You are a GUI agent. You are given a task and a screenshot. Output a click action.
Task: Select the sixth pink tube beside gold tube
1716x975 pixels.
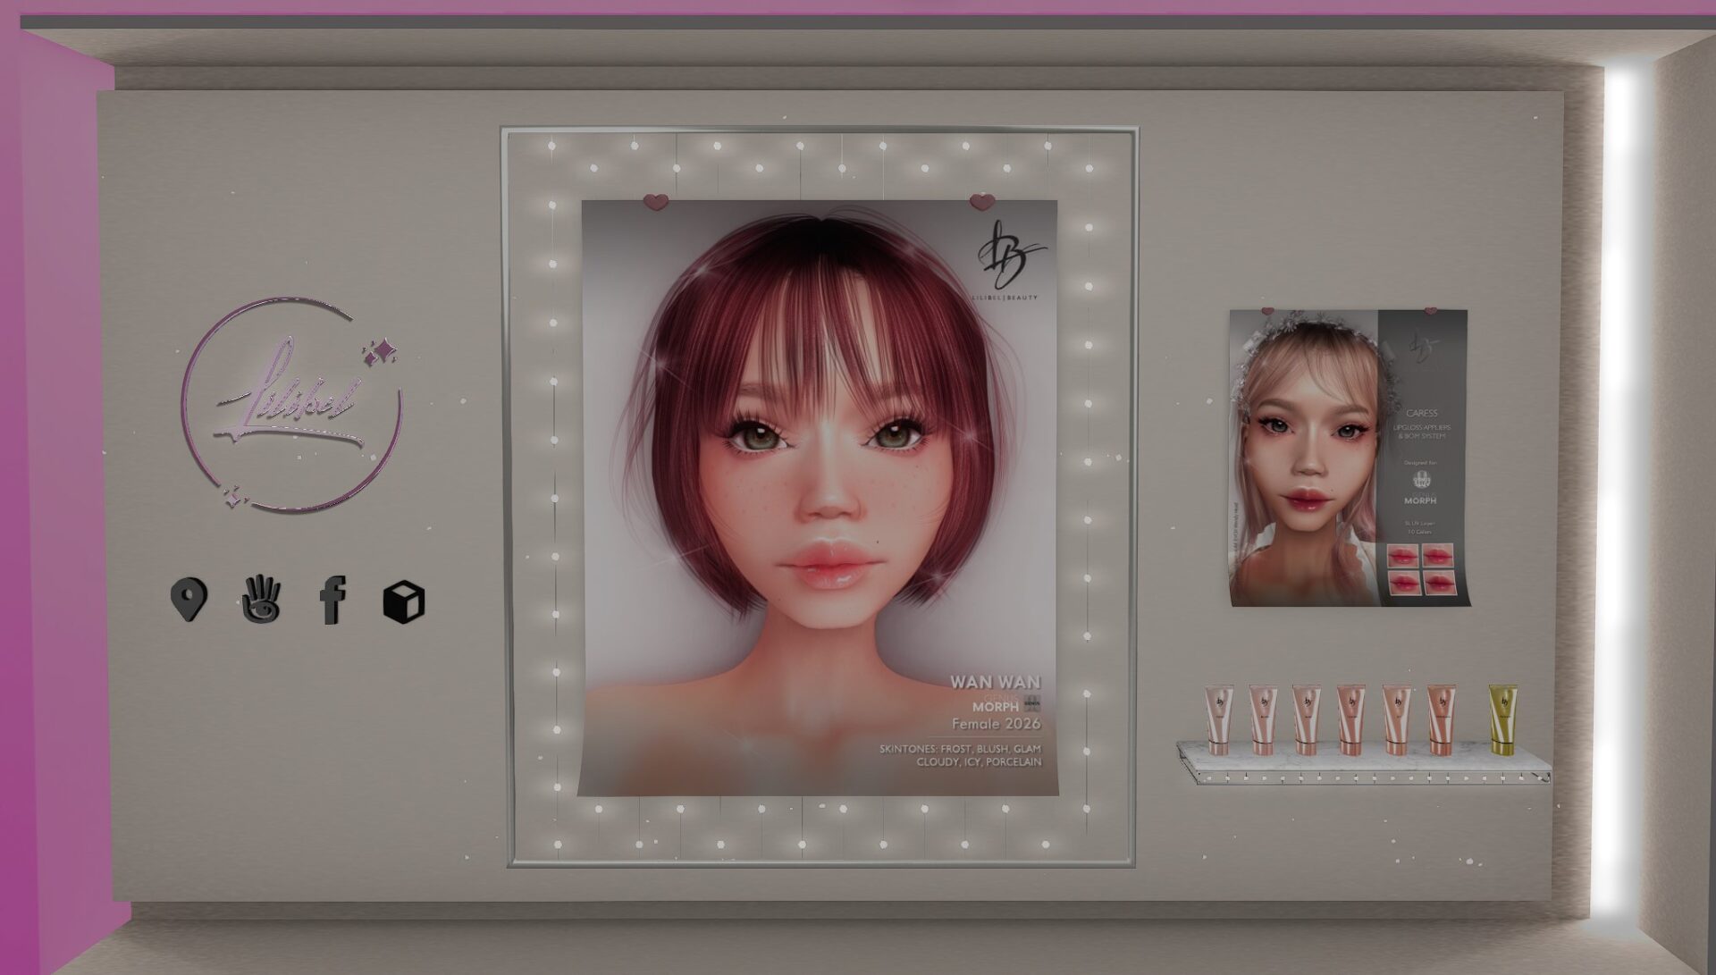click(1441, 720)
